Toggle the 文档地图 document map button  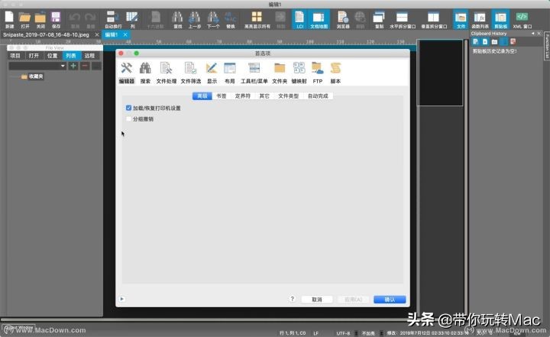coord(319,19)
